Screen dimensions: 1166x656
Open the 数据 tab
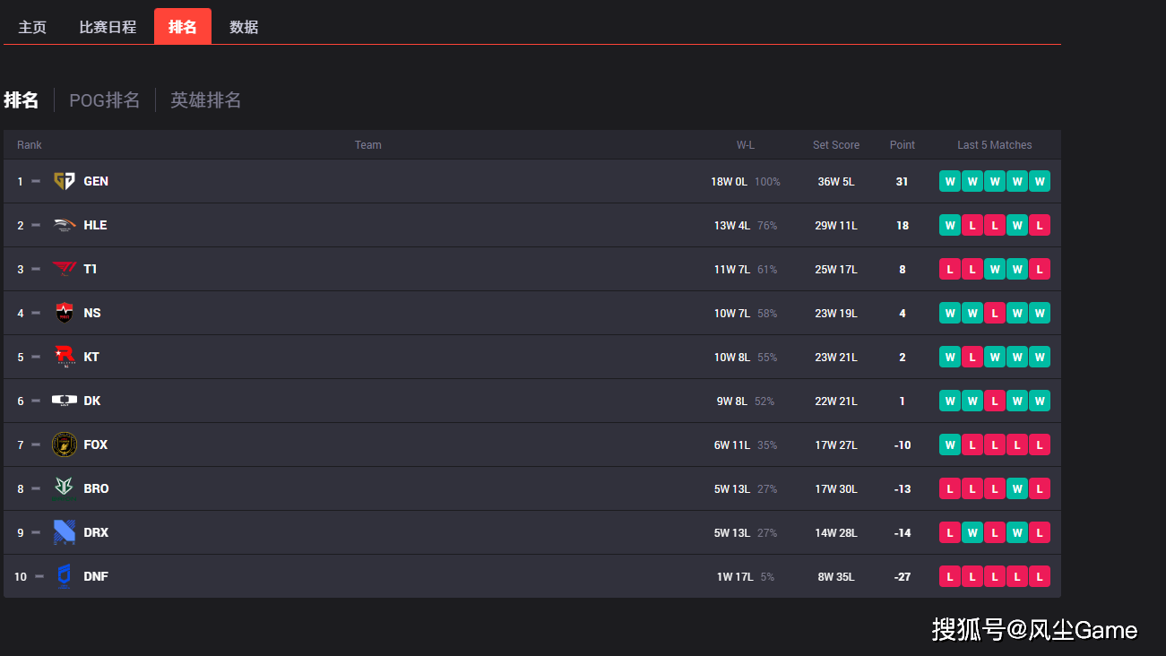point(244,27)
